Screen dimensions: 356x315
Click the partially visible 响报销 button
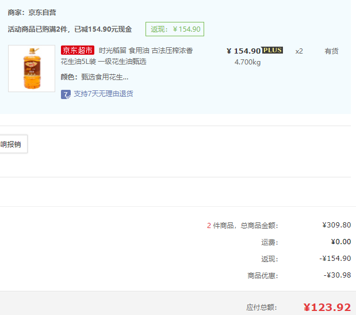(14, 144)
